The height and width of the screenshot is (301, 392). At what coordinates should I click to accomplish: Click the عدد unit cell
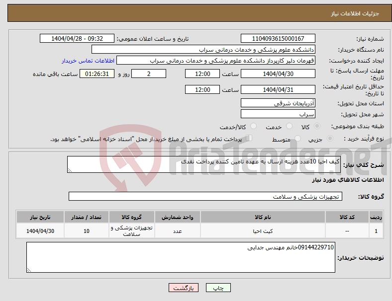pos(178,231)
